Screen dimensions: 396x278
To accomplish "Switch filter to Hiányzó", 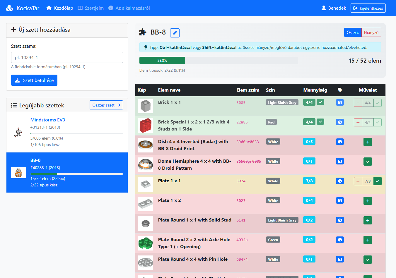I will [371, 32].
